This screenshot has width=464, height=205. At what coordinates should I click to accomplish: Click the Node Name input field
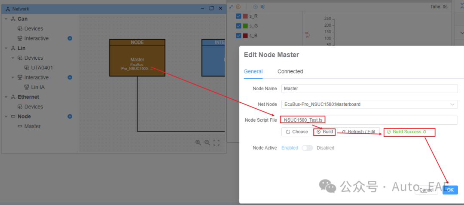click(x=369, y=89)
